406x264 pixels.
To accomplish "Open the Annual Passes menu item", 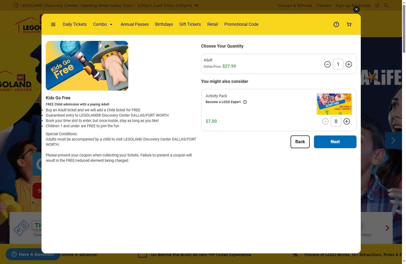I will click(x=135, y=24).
